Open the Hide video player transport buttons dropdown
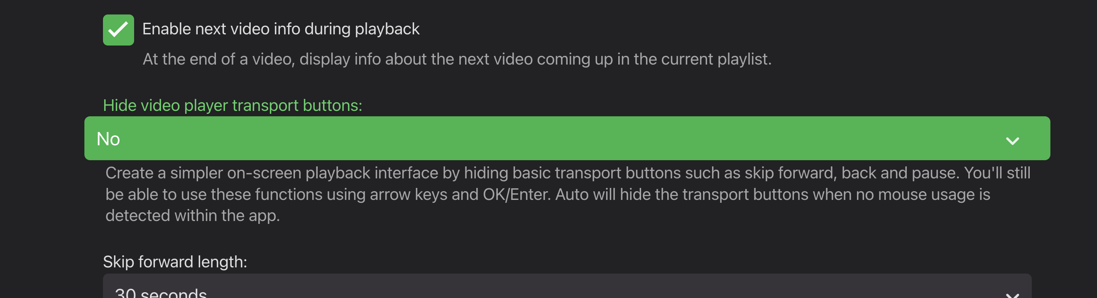1097x298 pixels. (566, 138)
